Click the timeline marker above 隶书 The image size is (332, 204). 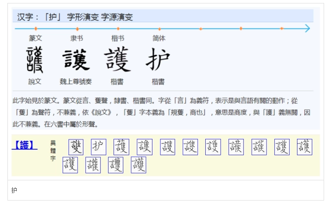point(77,29)
